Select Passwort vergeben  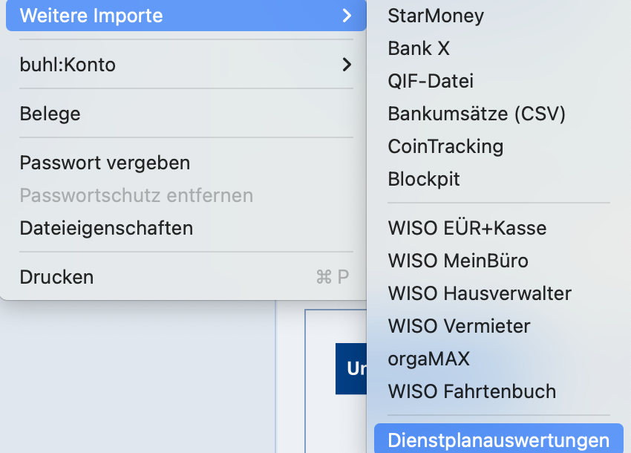click(x=105, y=163)
